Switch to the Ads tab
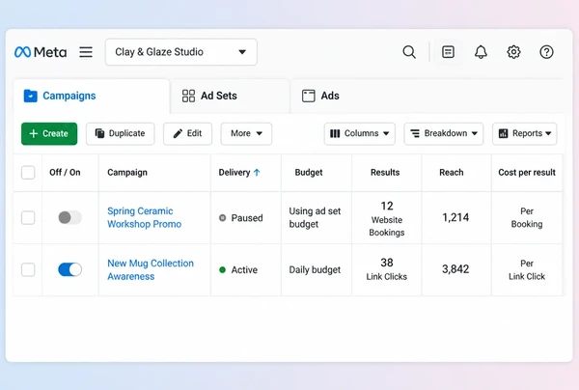The width and height of the screenshot is (579, 390). pyautogui.click(x=320, y=96)
